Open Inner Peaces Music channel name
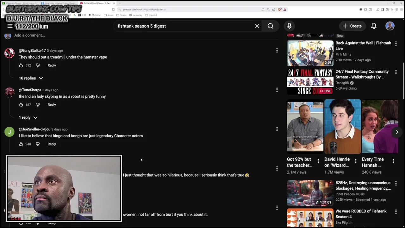 coord(350,194)
